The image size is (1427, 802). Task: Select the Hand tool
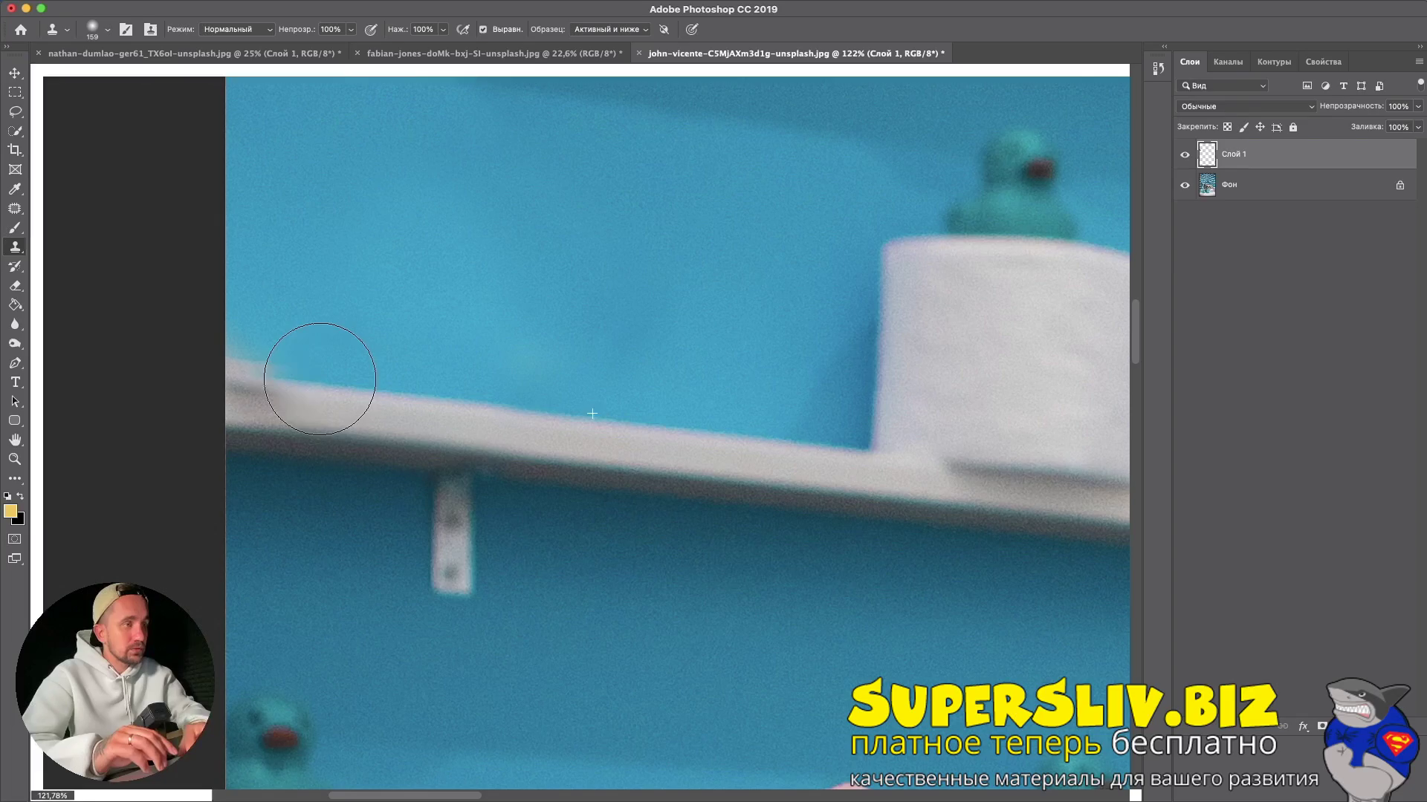15,440
